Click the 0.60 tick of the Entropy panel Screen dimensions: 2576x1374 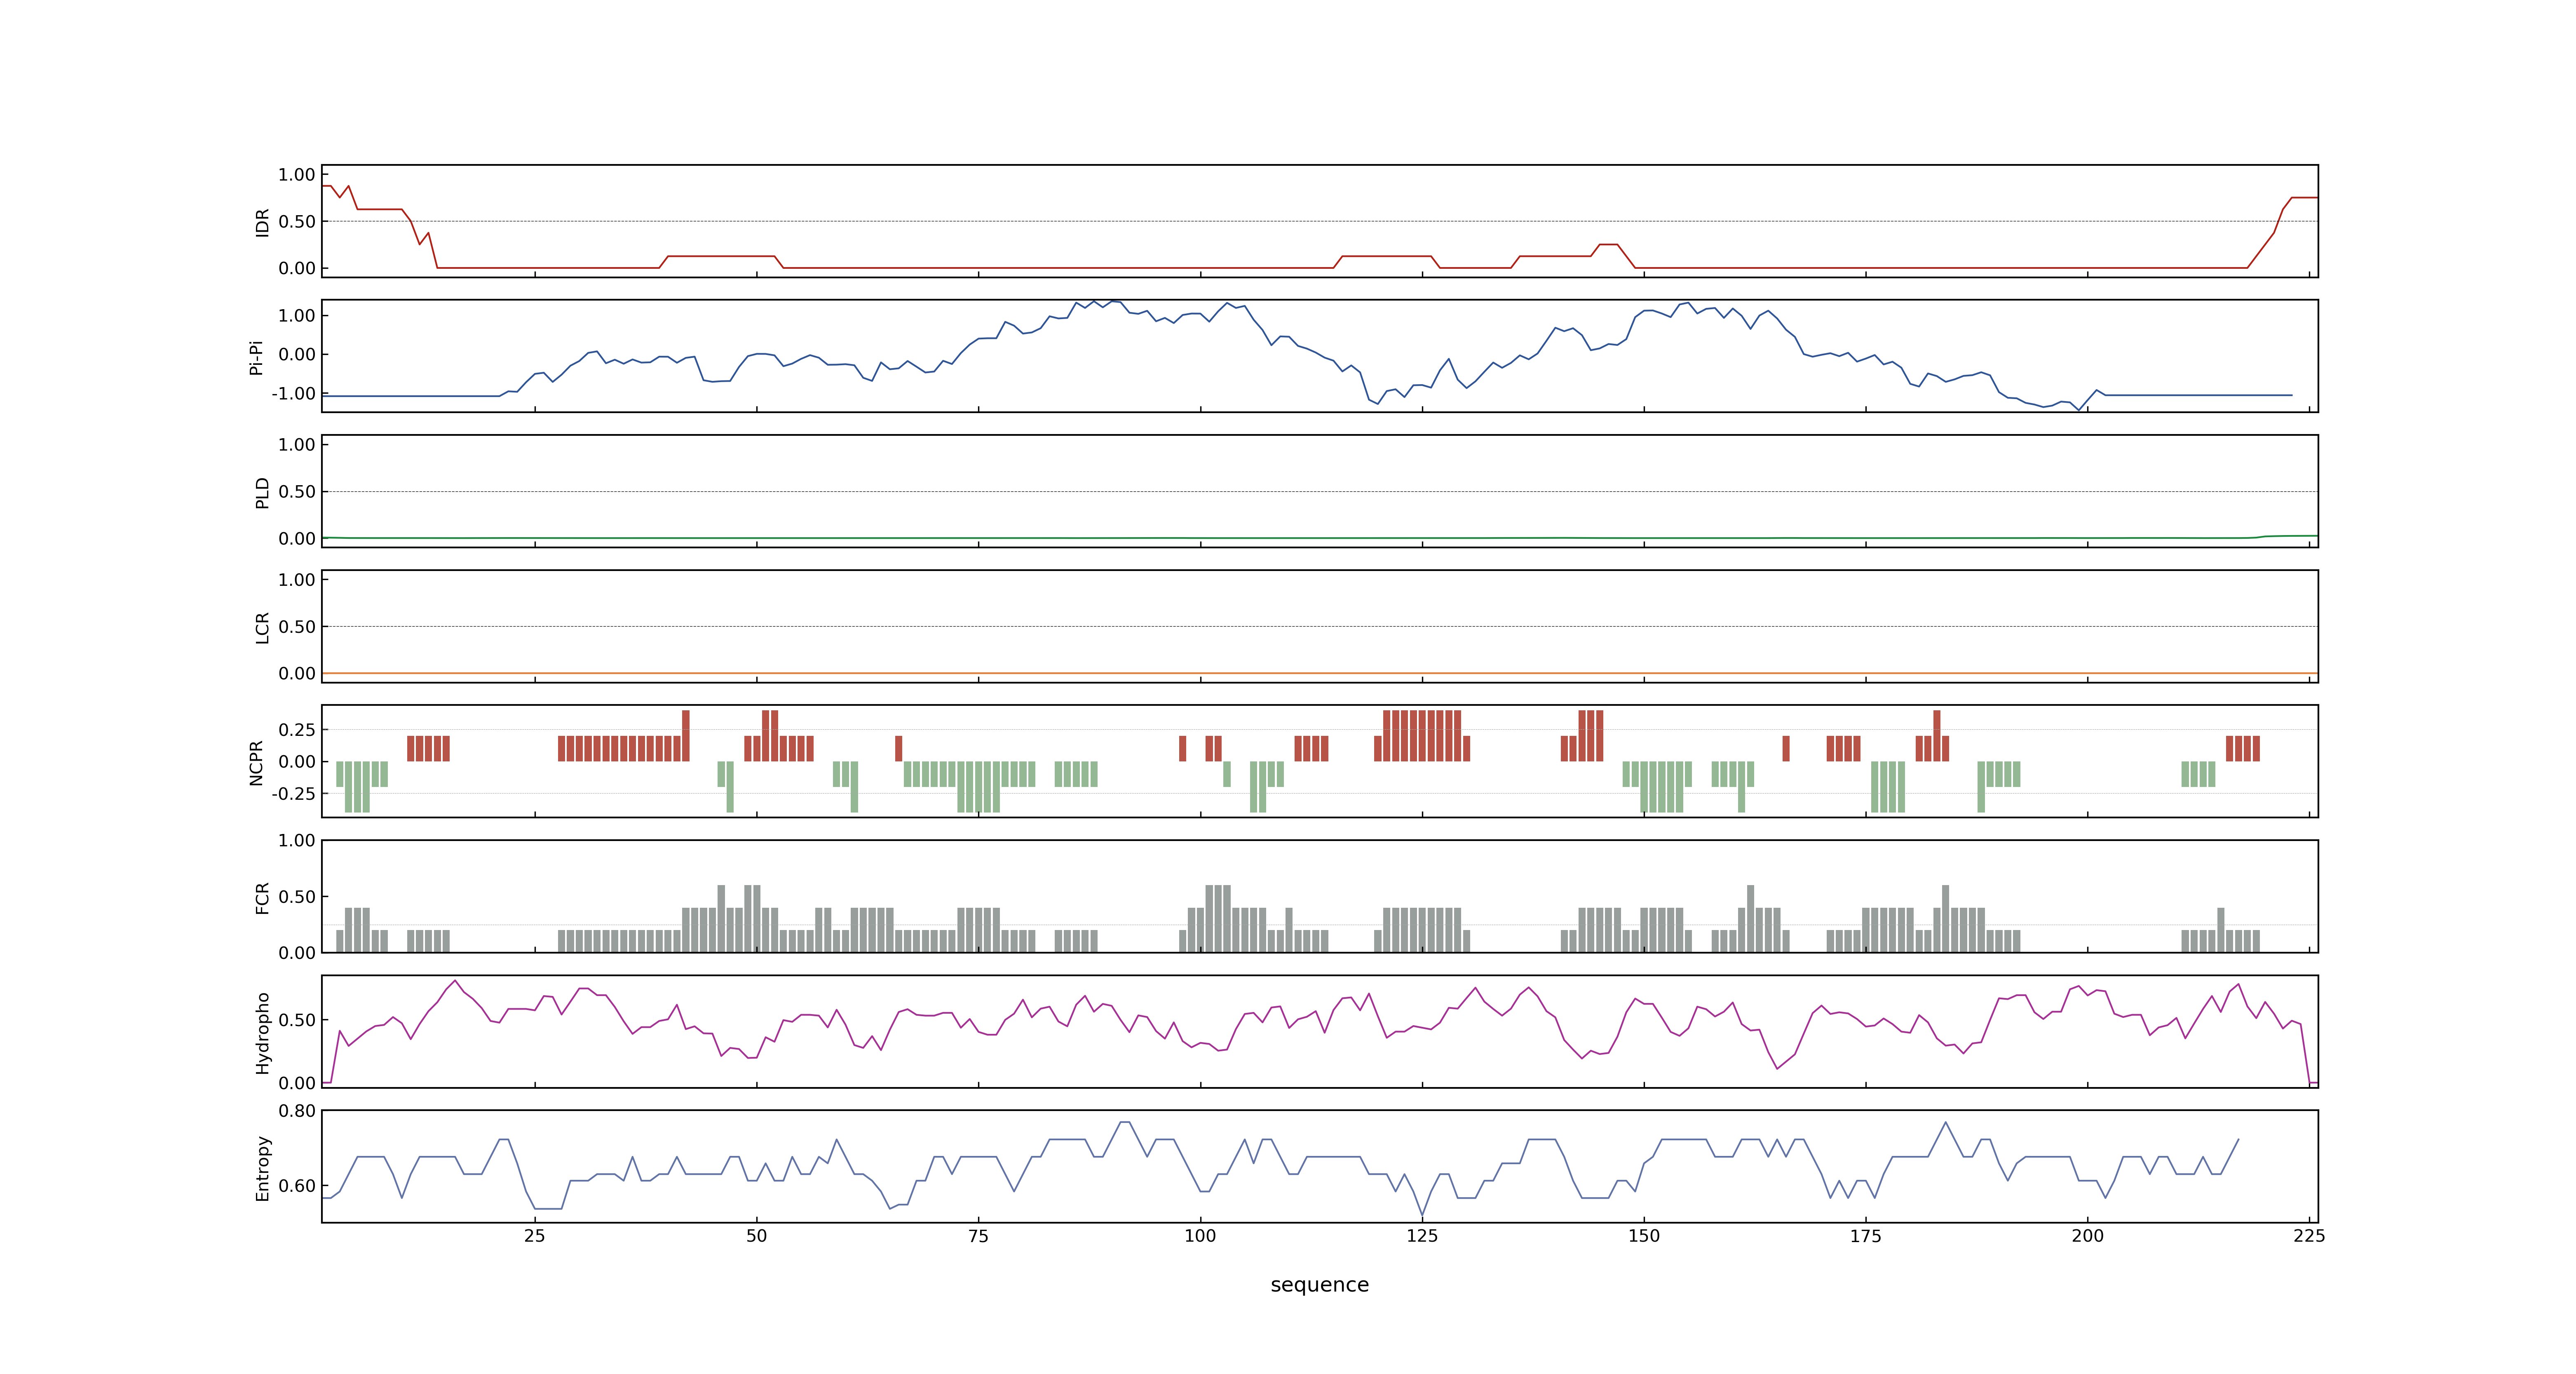[297, 1186]
